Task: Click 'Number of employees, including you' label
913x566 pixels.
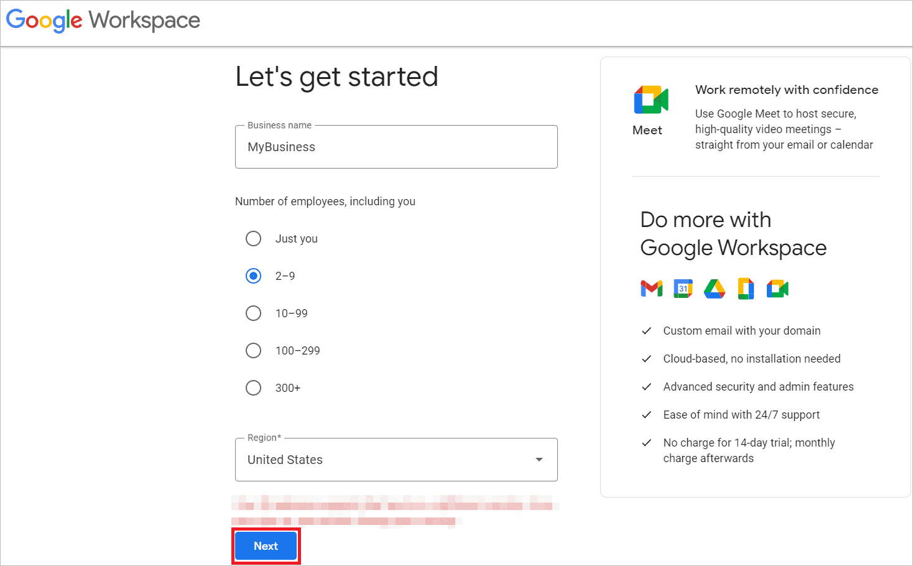Action: (x=325, y=202)
